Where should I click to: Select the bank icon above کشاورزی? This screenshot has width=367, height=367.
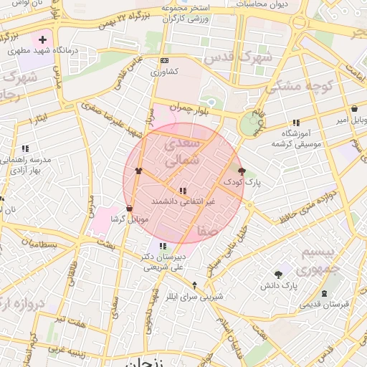pos(164,60)
